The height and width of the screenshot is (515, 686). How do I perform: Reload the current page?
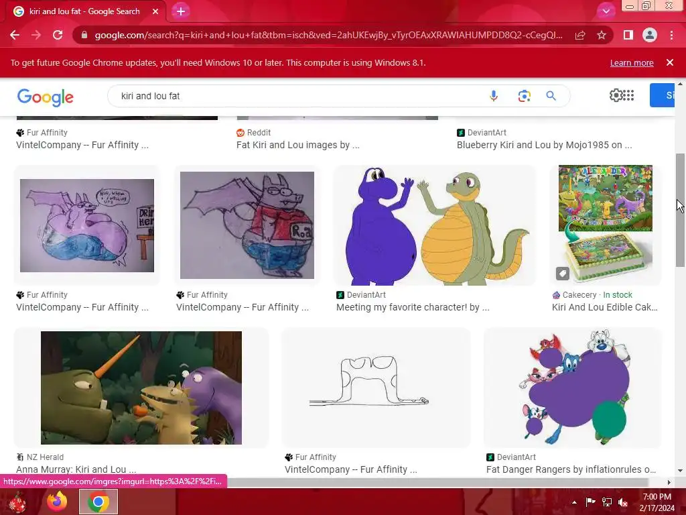(58, 35)
